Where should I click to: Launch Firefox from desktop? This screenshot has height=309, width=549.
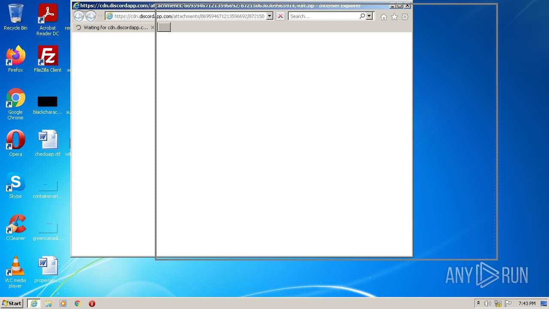15,59
